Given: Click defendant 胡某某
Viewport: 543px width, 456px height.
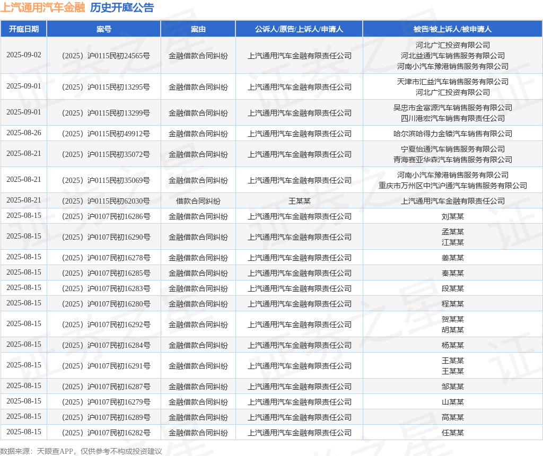Looking at the screenshot, I should coord(453,330).
